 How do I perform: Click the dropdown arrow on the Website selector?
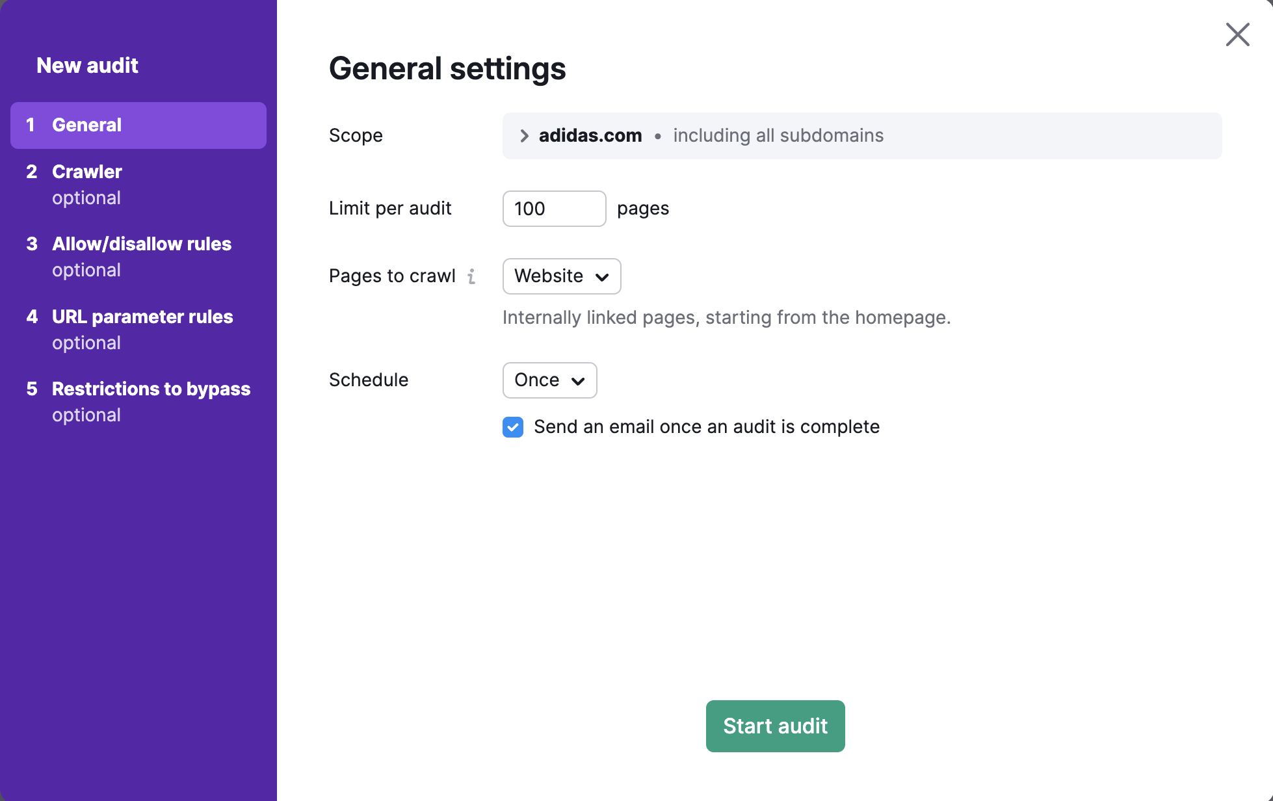click(x=601, y=276)
